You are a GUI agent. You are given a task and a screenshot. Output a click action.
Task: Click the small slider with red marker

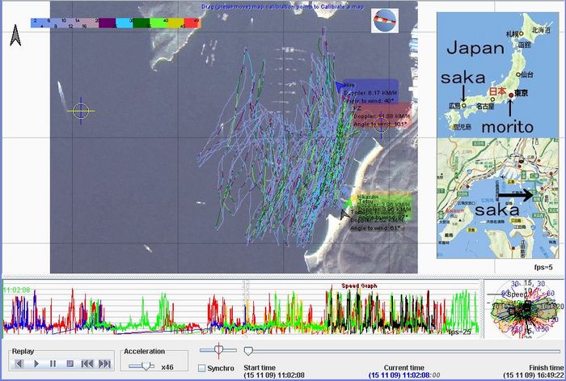[218, 350]
